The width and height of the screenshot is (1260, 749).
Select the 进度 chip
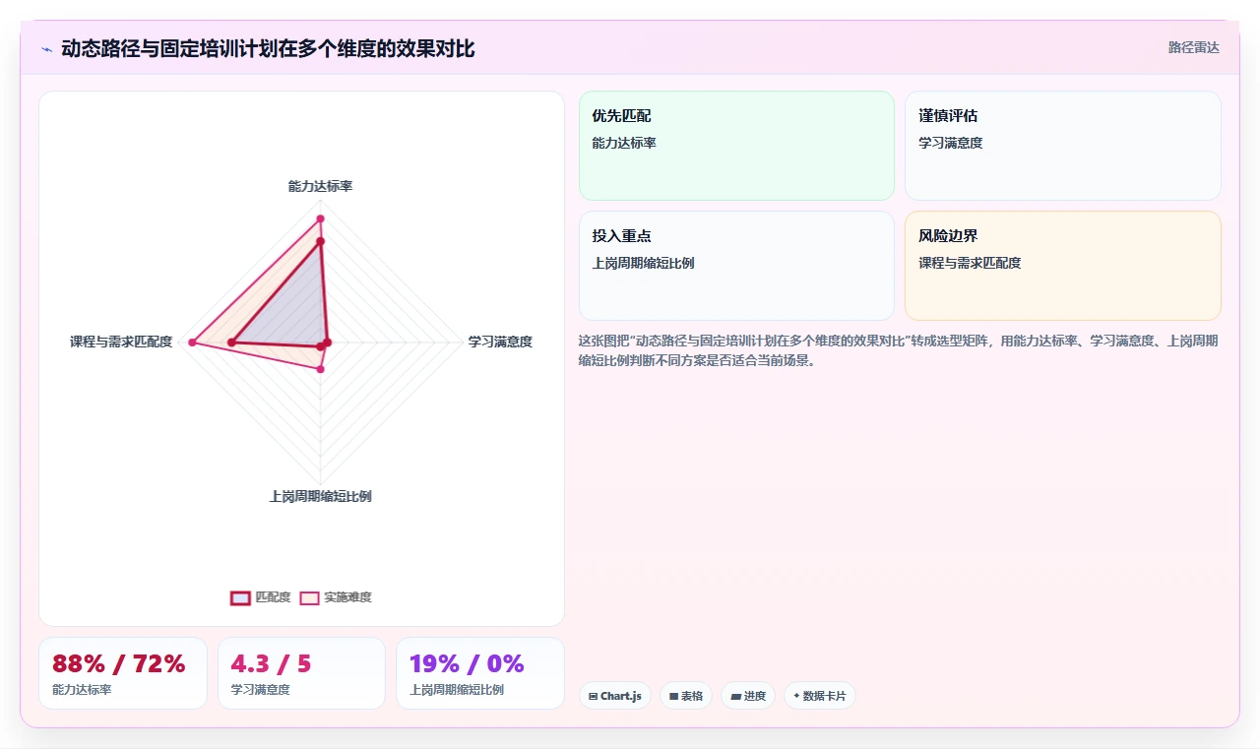point(748,696)
